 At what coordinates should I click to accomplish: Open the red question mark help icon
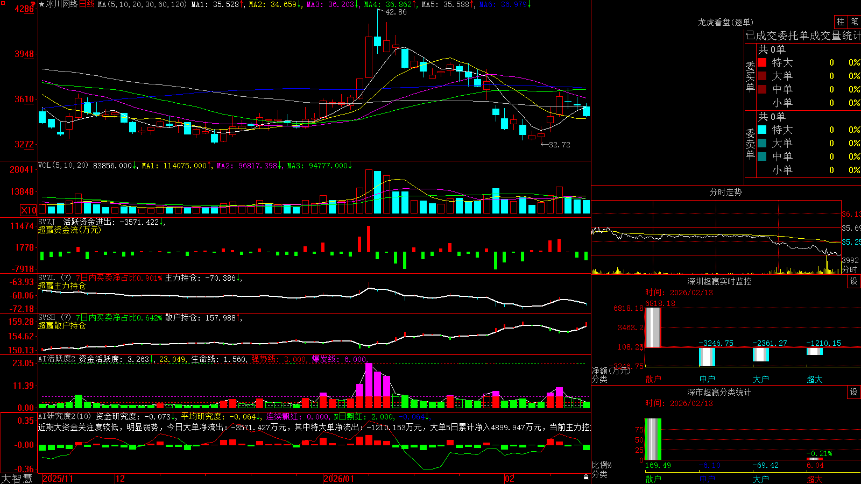tap(33, 4)
